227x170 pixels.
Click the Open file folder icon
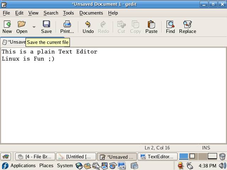coord(22,24)
